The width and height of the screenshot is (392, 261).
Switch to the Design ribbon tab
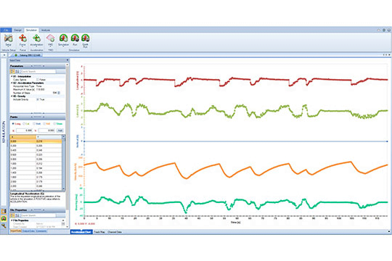(x=17, y=30)
